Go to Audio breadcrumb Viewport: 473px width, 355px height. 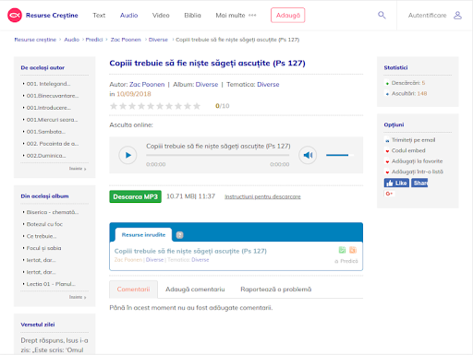72,40
